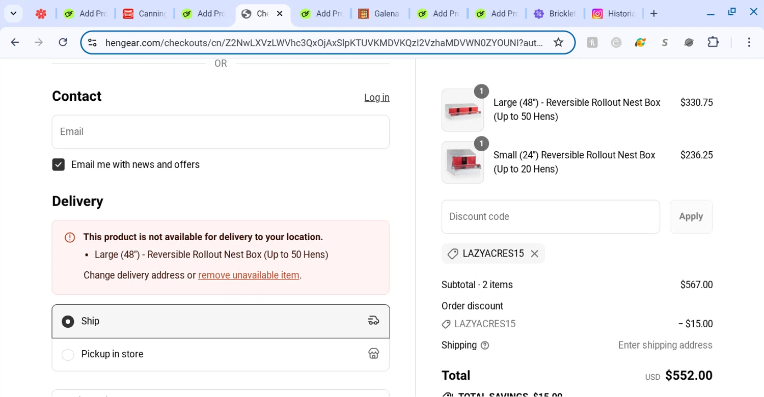Switch to the Galena tab
This screenshot has height=397, width=764.
[x=379, y=14]
